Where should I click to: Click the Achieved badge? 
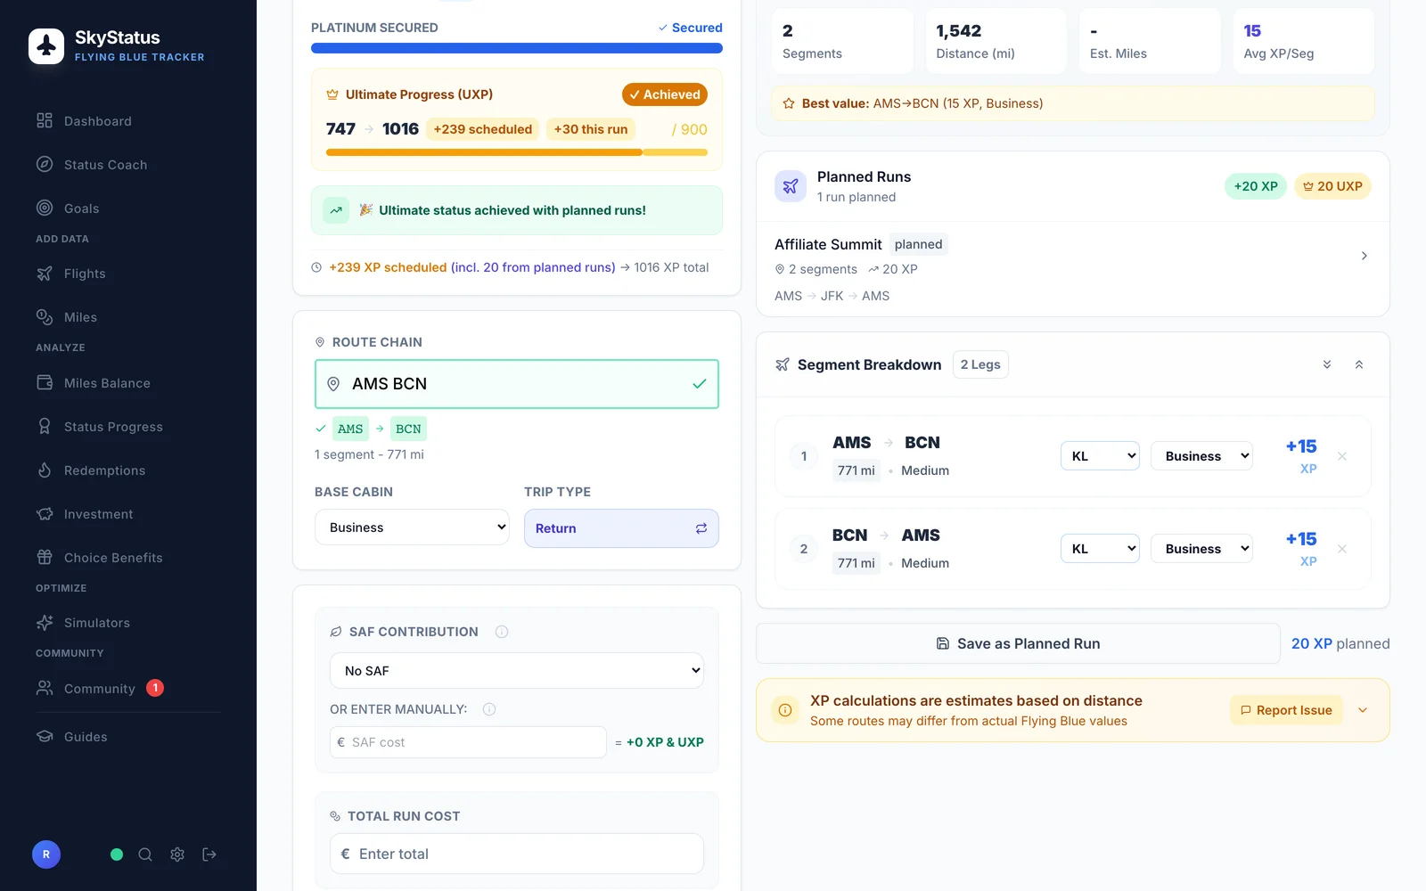(665, 94)
